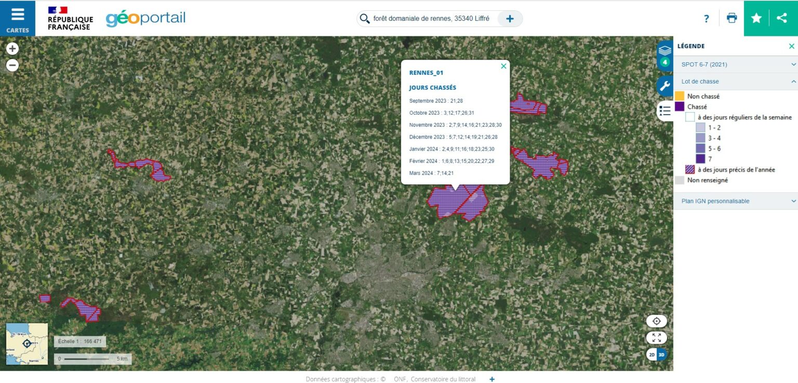Image resolution: width=798 pixels, height=383 pixels.
Task: Open the Cartes hamburger menu
Action: [x=18, y=18]
